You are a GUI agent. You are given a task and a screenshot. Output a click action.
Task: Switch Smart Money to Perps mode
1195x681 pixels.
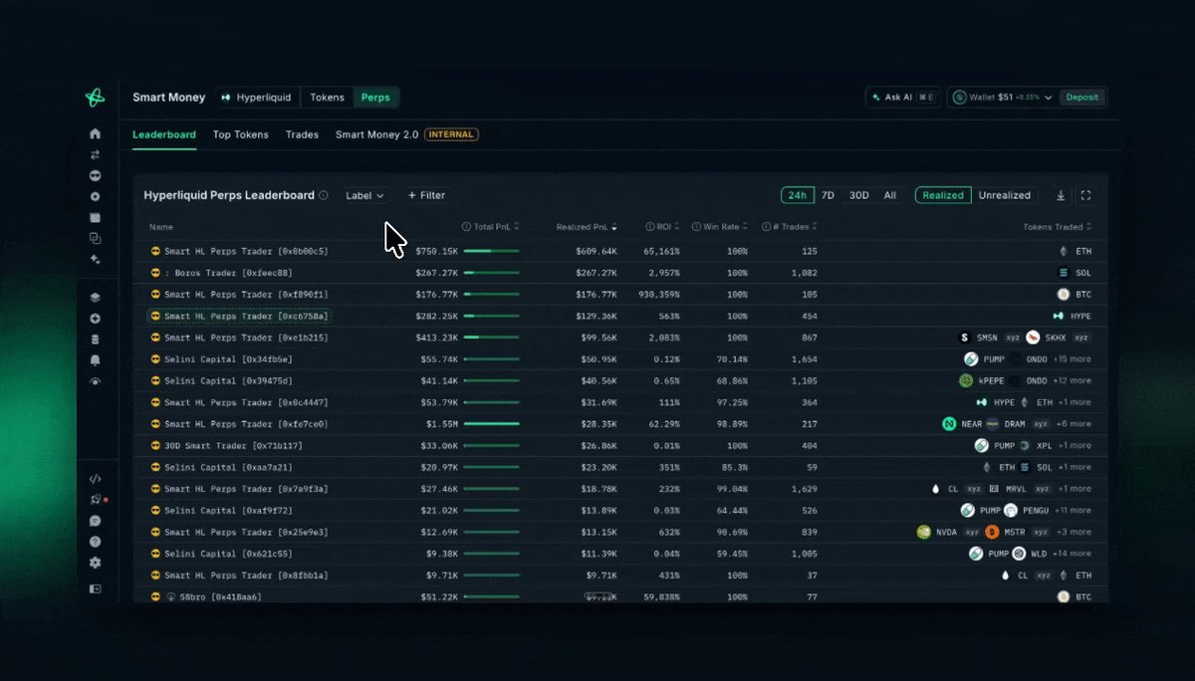[375, 98]
